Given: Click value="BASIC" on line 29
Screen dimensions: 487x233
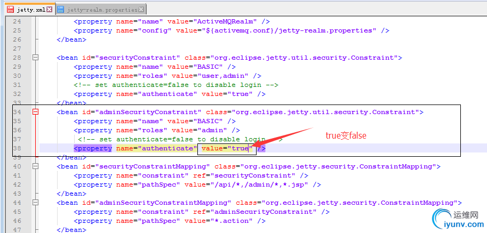Looking at the screenshot, I should [x=195, y=67].
